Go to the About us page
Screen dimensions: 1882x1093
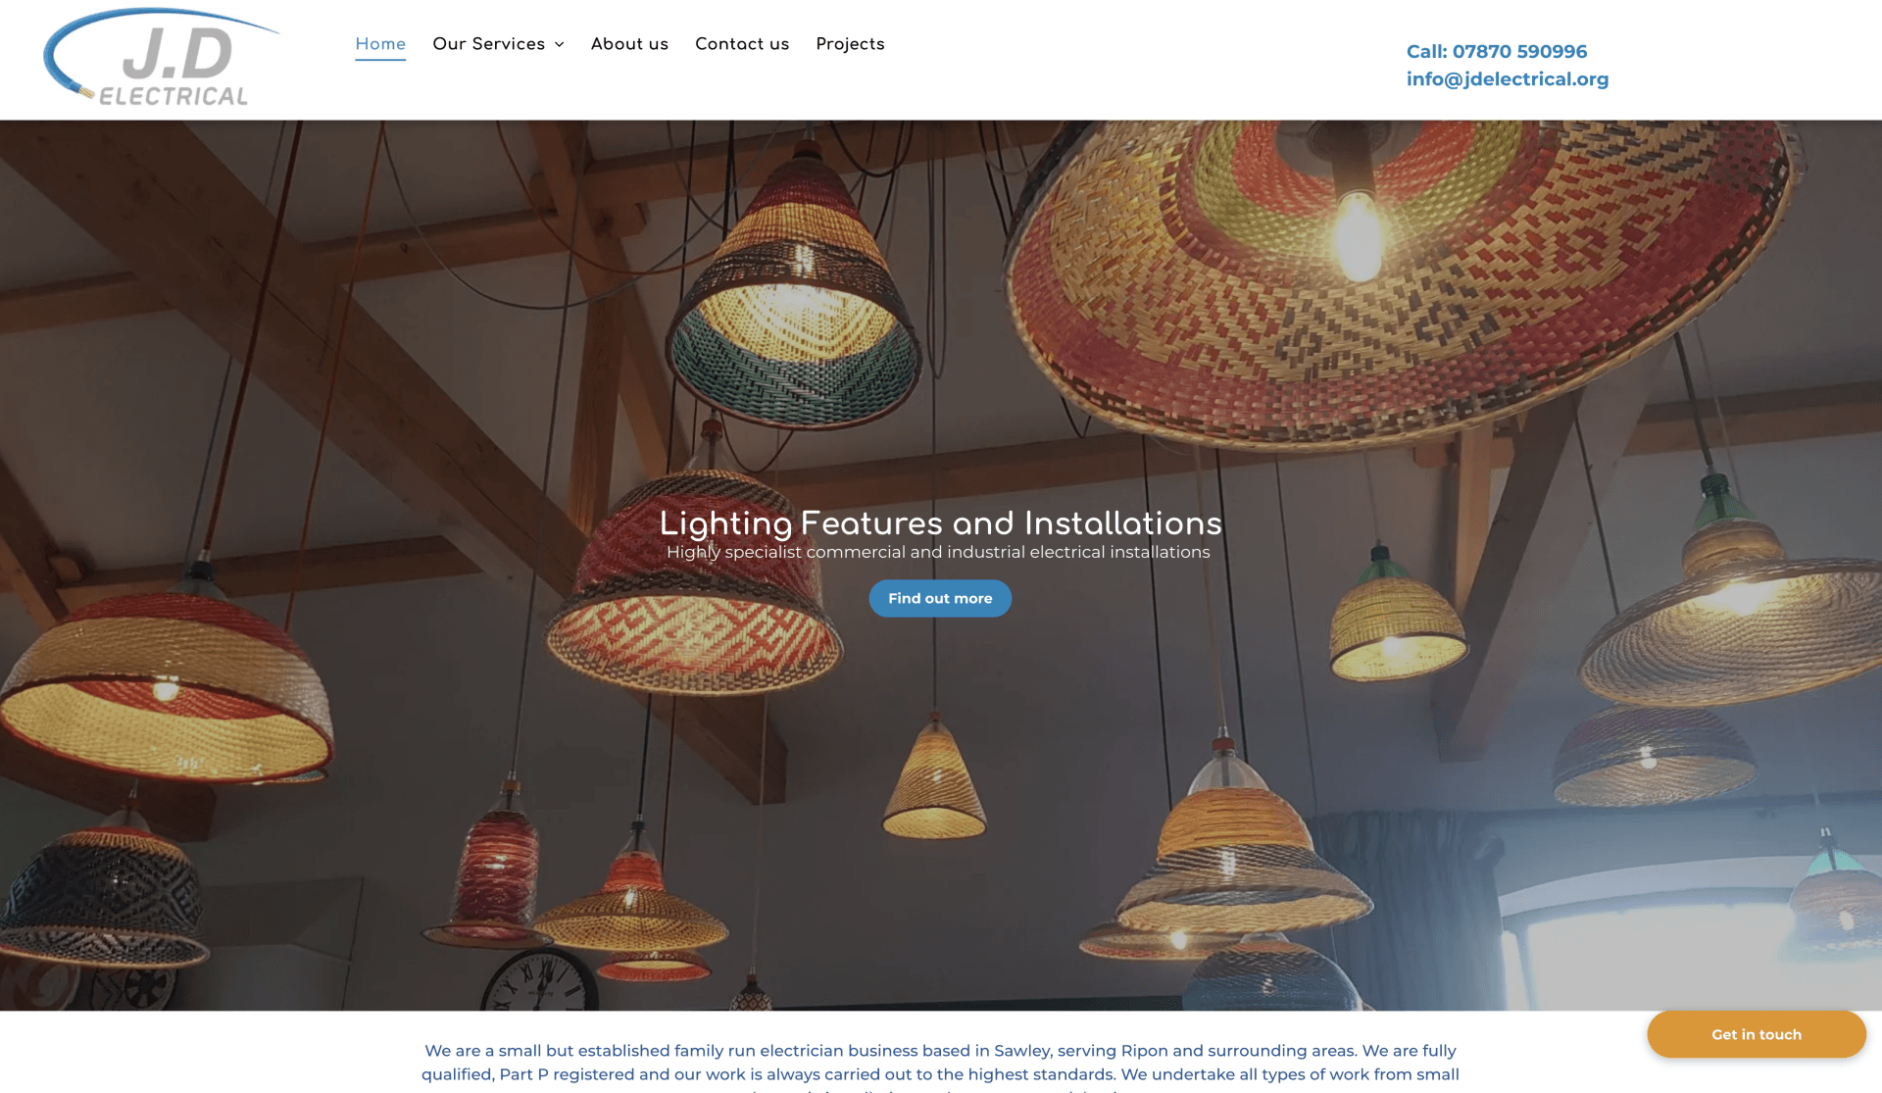(629, 44)
